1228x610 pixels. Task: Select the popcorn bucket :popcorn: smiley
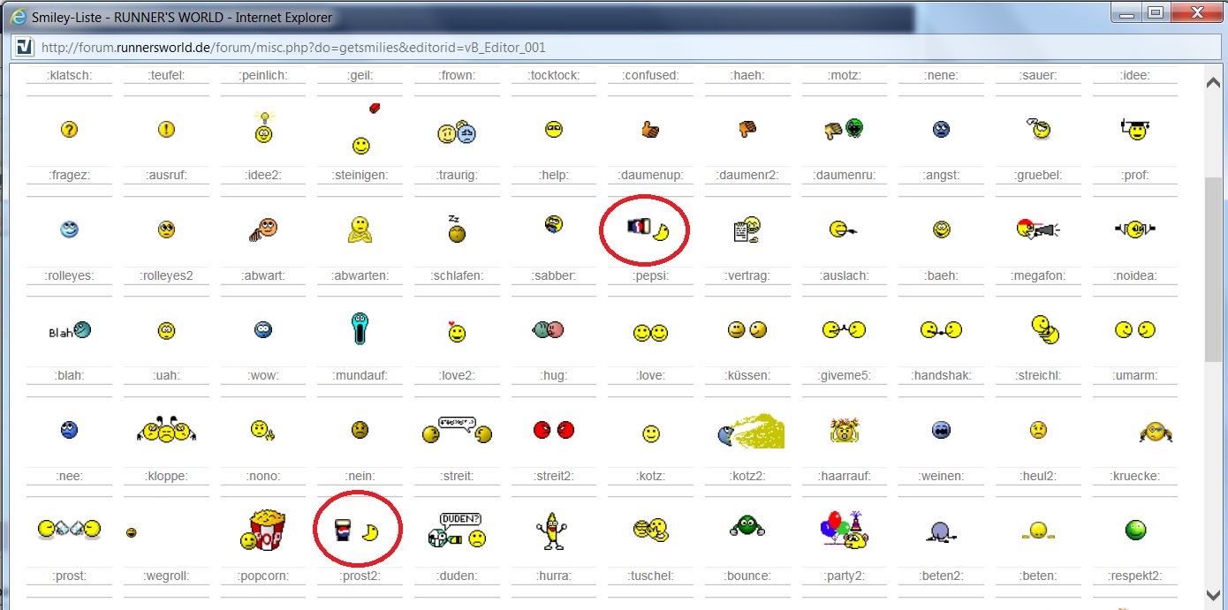click(262, 530)
